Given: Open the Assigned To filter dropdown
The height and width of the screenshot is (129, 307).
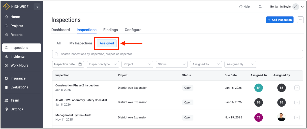Looking at the screenshot, I should coord(206,64).
